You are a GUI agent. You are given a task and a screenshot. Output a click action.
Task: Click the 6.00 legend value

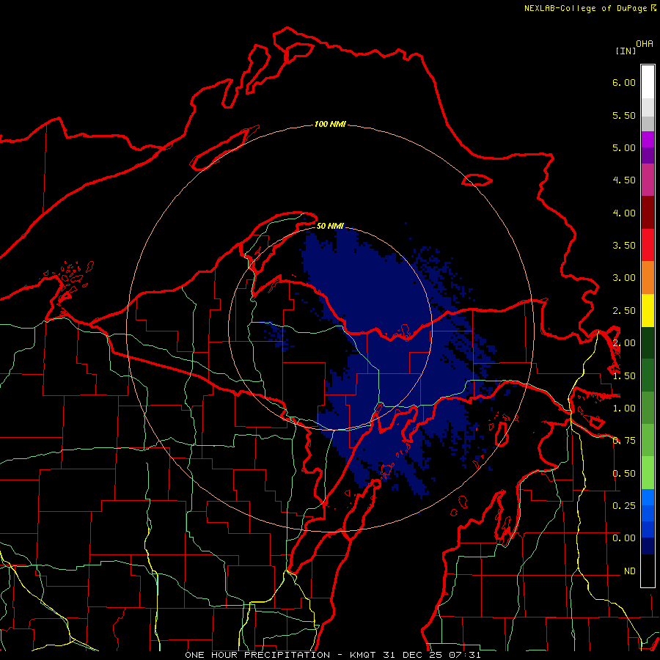coord(624,82)
